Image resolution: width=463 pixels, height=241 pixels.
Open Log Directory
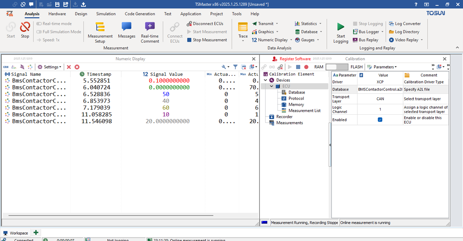tap(404, 32)
